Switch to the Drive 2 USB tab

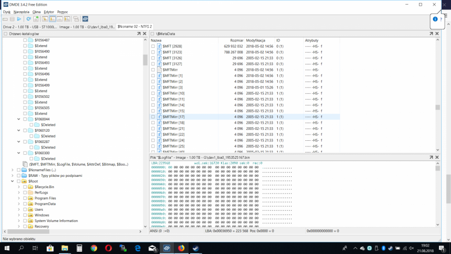pos(30,27)
